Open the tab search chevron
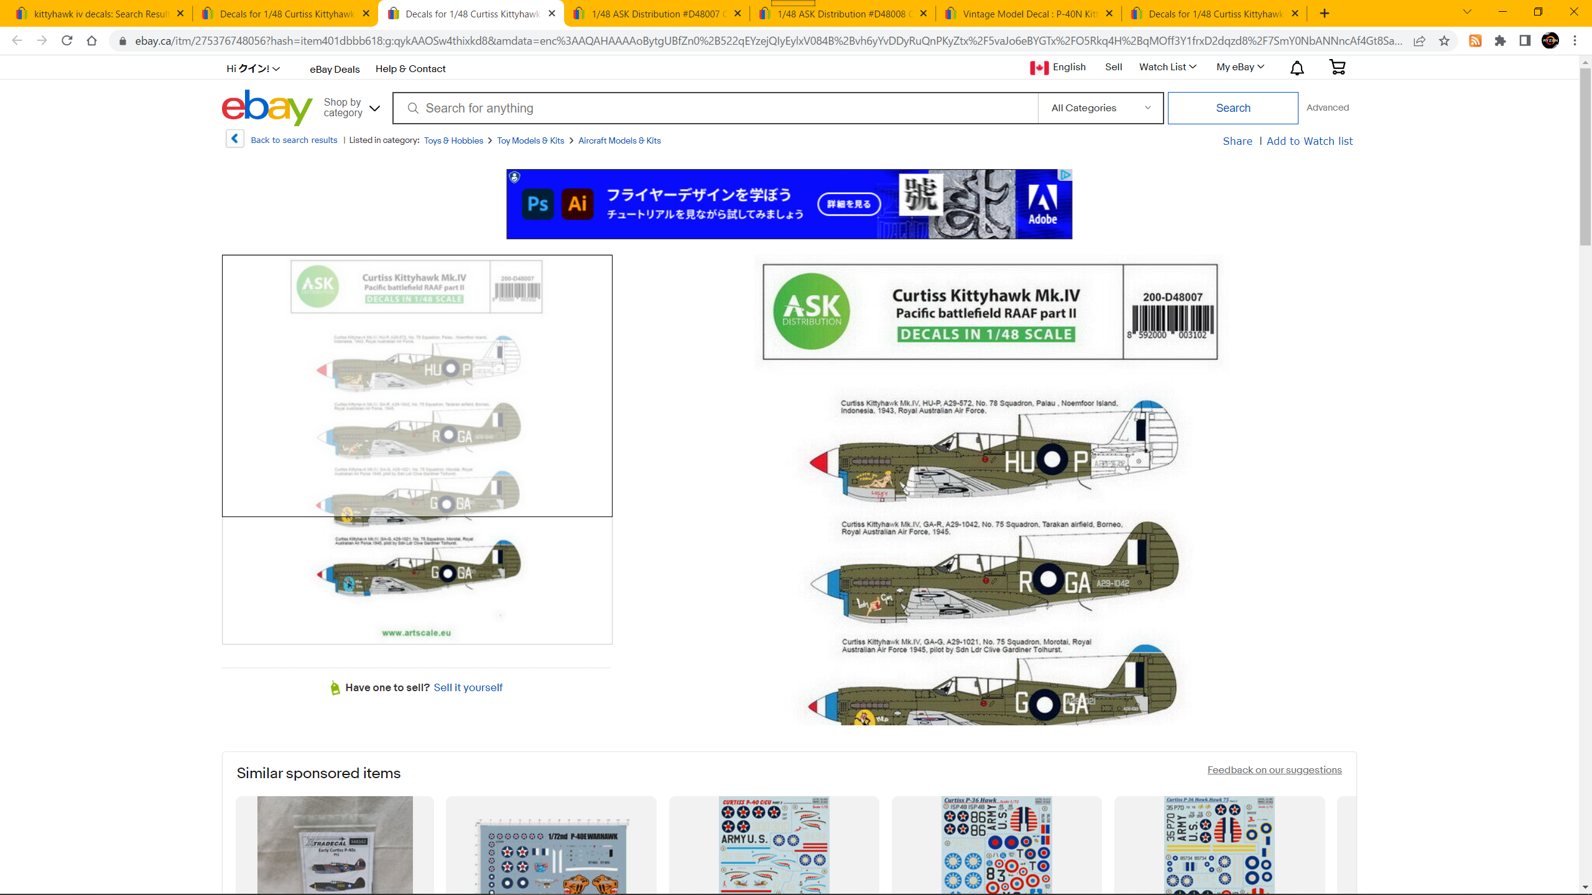Viewport: 1592px width, 895px height. click(1467, 12)
